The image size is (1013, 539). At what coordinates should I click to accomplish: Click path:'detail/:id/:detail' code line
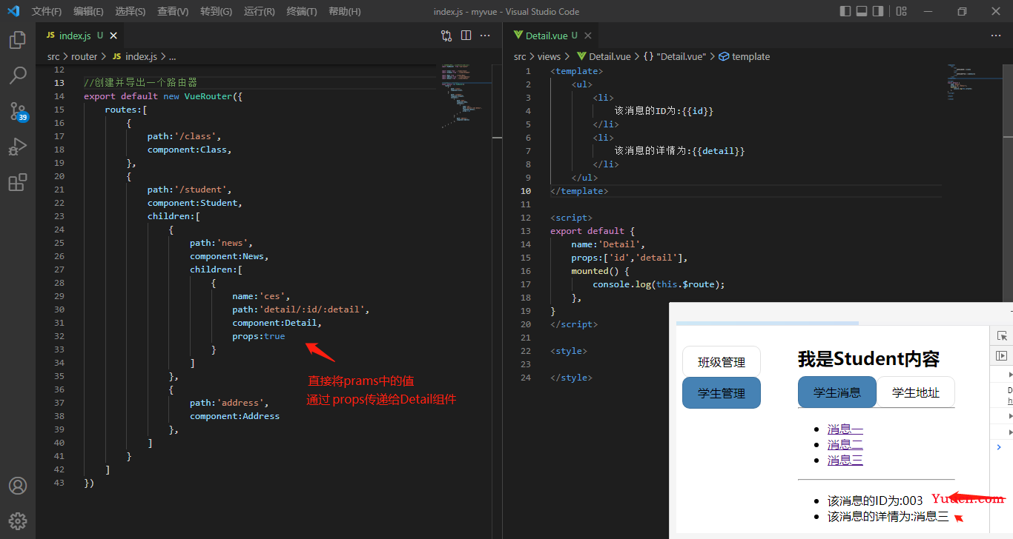pyautogui.click(x=300, y=309)
